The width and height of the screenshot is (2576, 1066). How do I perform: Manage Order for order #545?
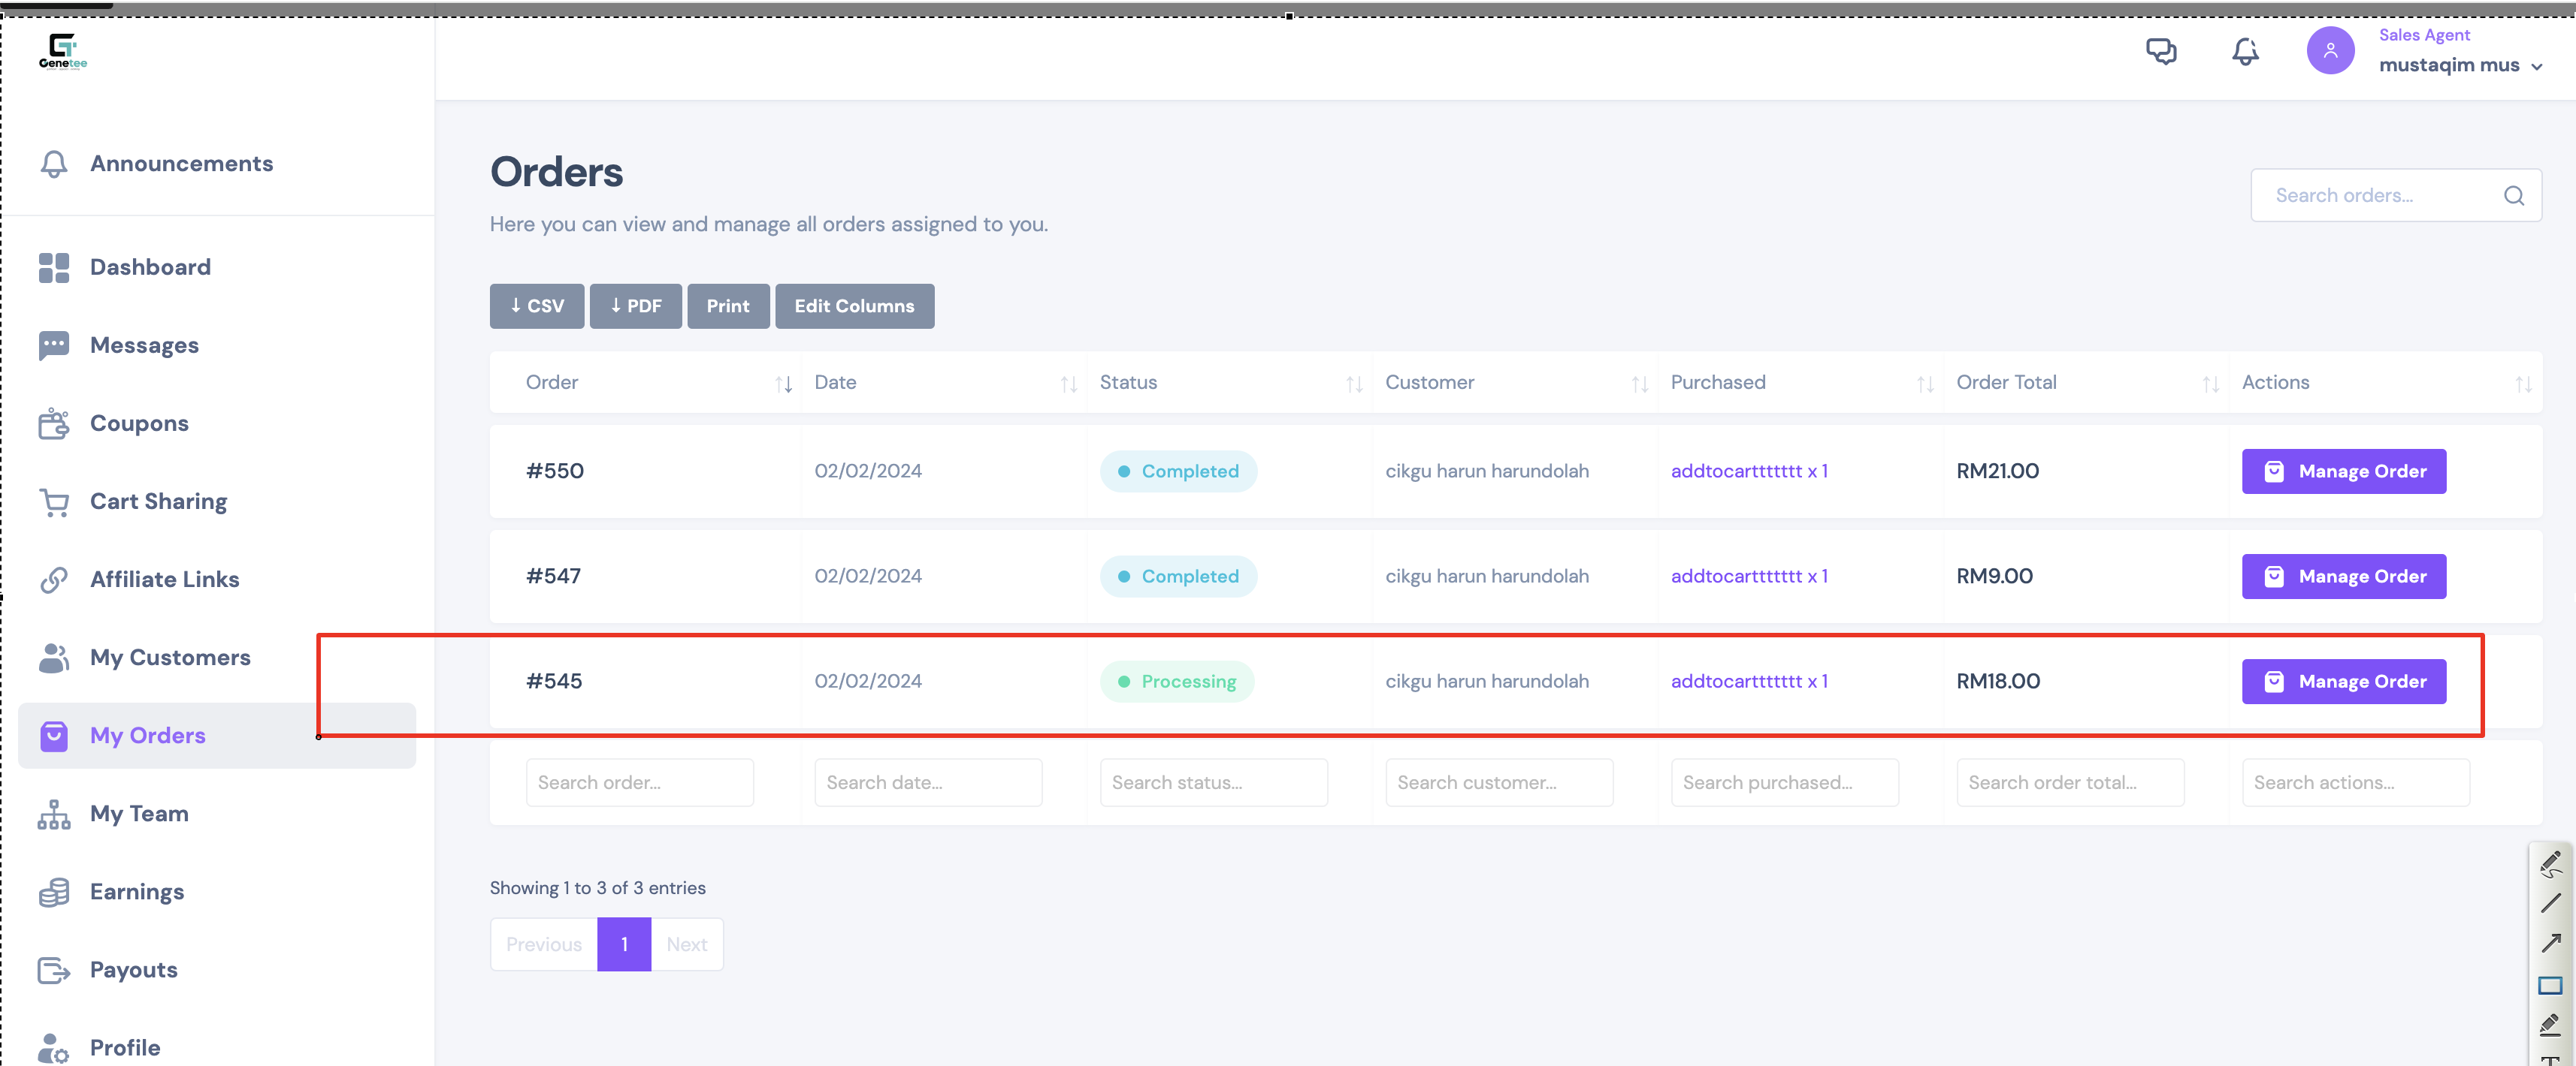click(2343, 682)
